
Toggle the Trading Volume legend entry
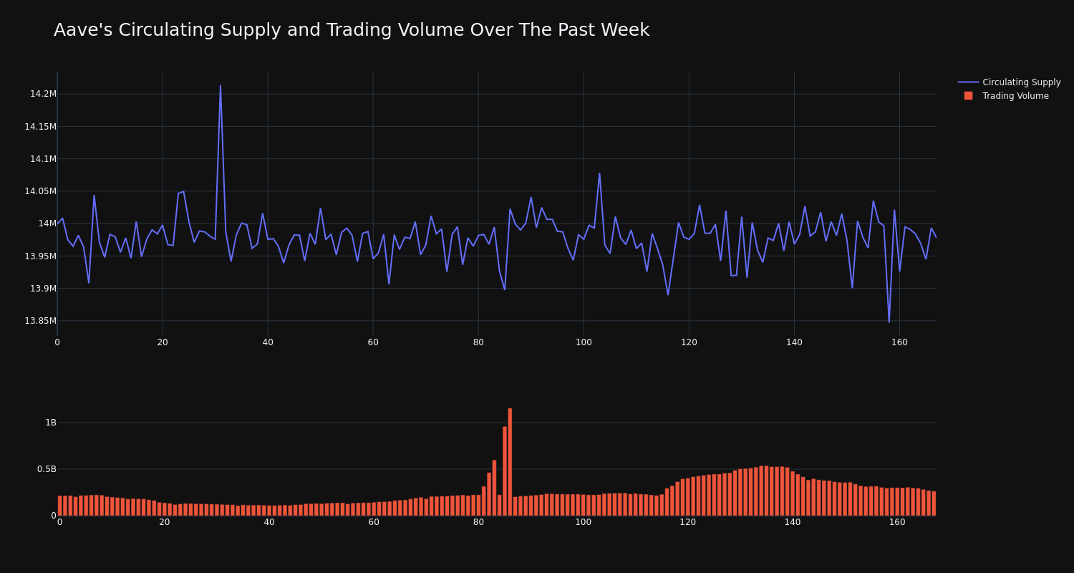pyautogui.click(x=1009, y=96)
